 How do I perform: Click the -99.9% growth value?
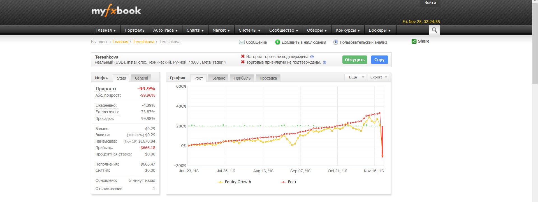[146, 89]
